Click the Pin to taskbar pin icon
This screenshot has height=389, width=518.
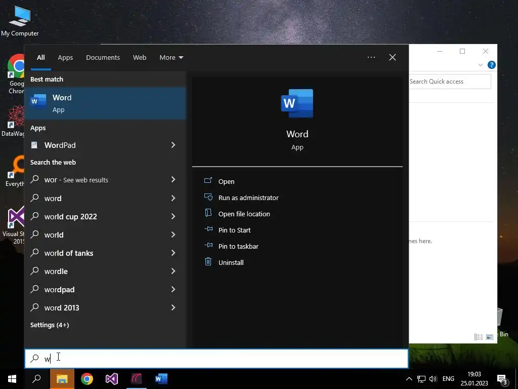(x=208, y=245)
